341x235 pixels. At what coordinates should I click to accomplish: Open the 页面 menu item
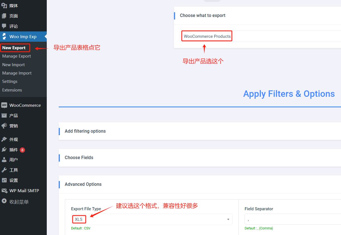pyautogui.click(x=14, y=16)
